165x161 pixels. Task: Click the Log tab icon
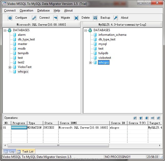[6, 152]
